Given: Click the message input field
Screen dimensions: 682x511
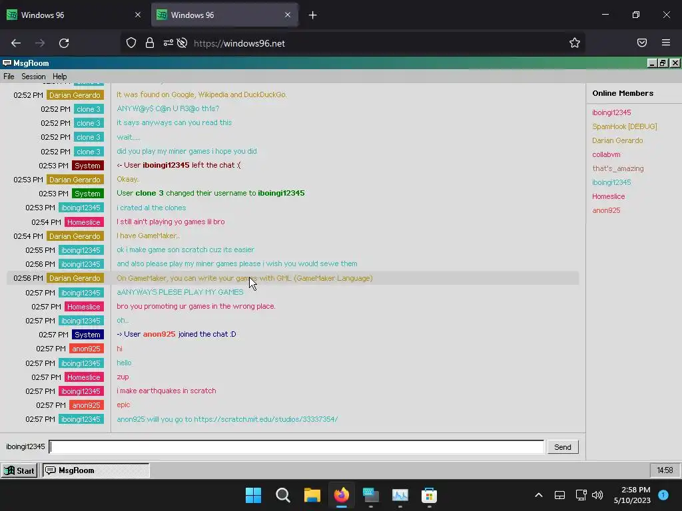Looking at the screenshot, I should click(x=296, y=446).
